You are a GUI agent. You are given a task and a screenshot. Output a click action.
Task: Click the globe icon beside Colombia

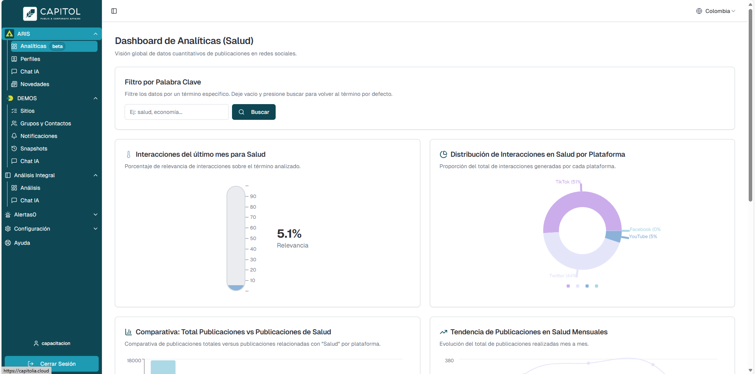click(699, 11)
